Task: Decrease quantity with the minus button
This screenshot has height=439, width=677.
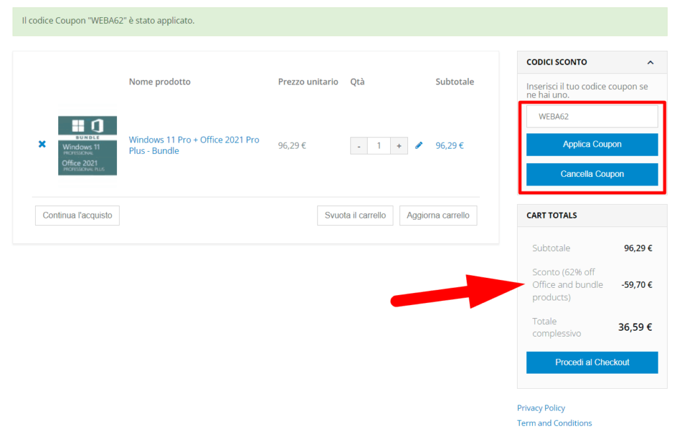Action: tap(359, 146)
